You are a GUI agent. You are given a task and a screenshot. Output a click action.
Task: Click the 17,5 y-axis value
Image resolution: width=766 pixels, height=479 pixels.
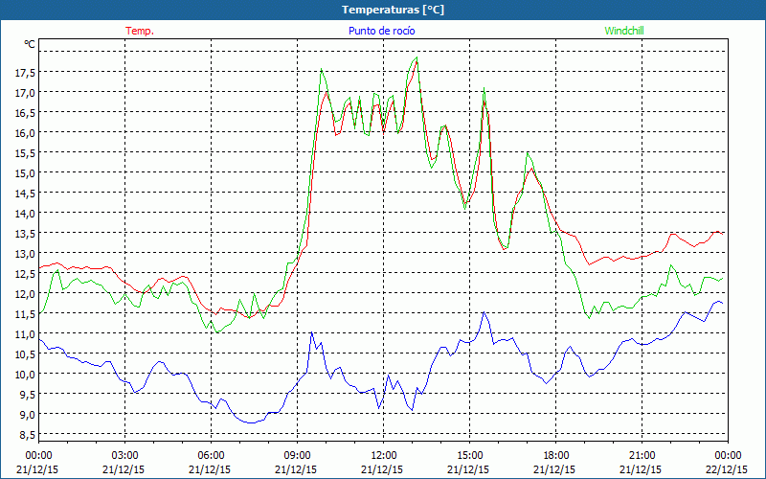point(25,73)
